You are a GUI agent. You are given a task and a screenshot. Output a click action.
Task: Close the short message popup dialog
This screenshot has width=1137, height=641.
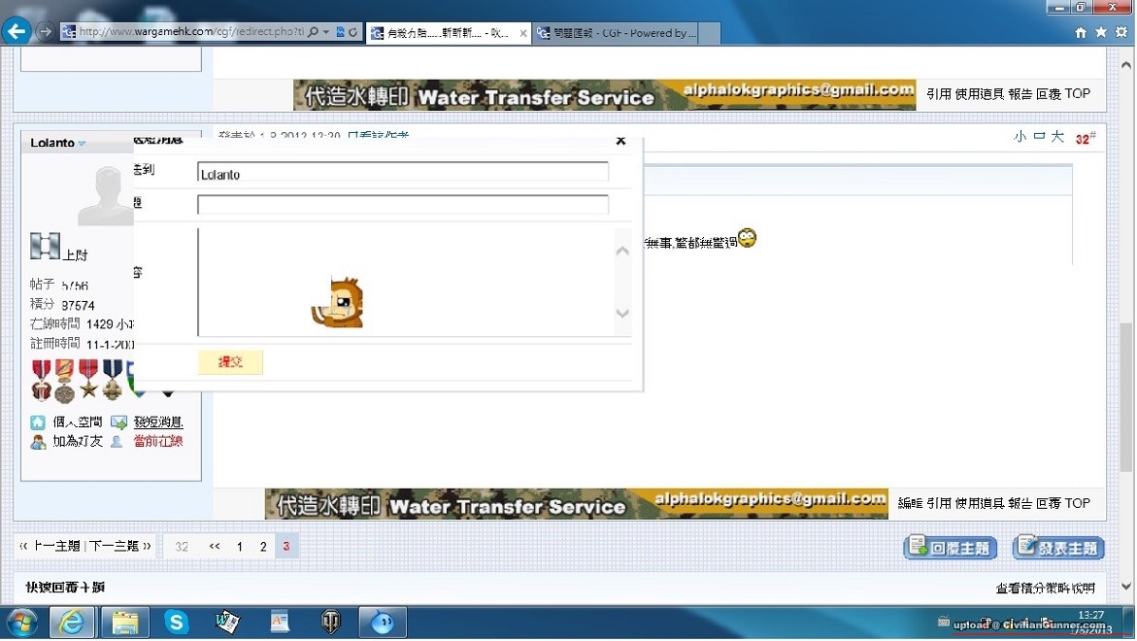(x=620, y=142)
